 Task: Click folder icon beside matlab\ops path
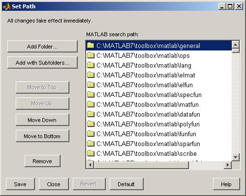point(91,55)
